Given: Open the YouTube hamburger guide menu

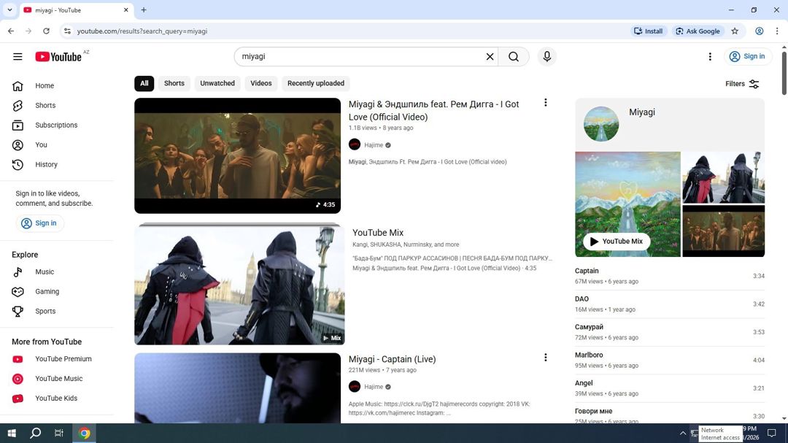Looking at the screenshot, I should (18, 56).
